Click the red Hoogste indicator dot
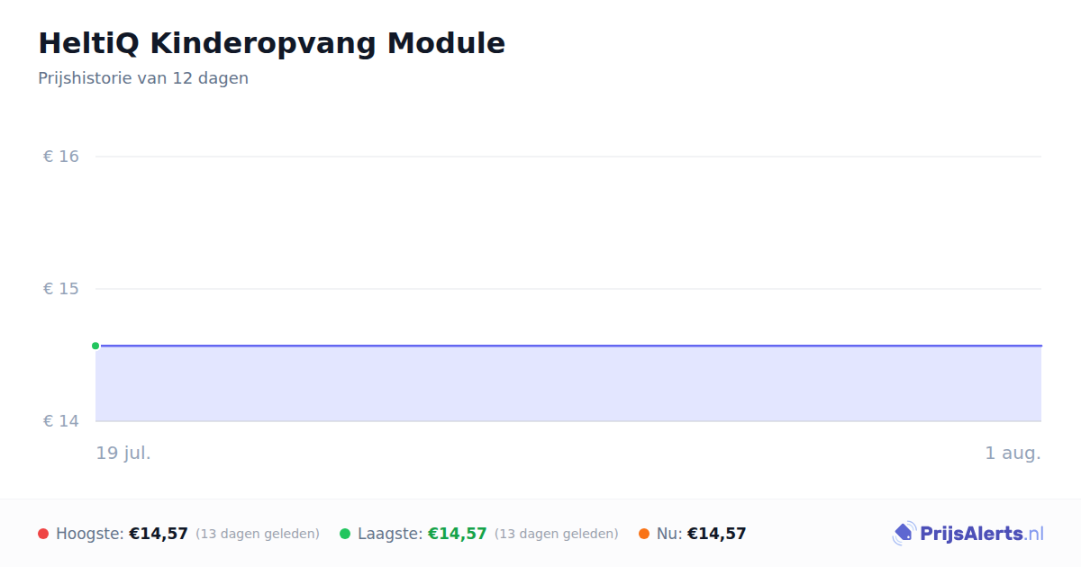The width and height of the screenshot is (1081, 567). (43, 534)
